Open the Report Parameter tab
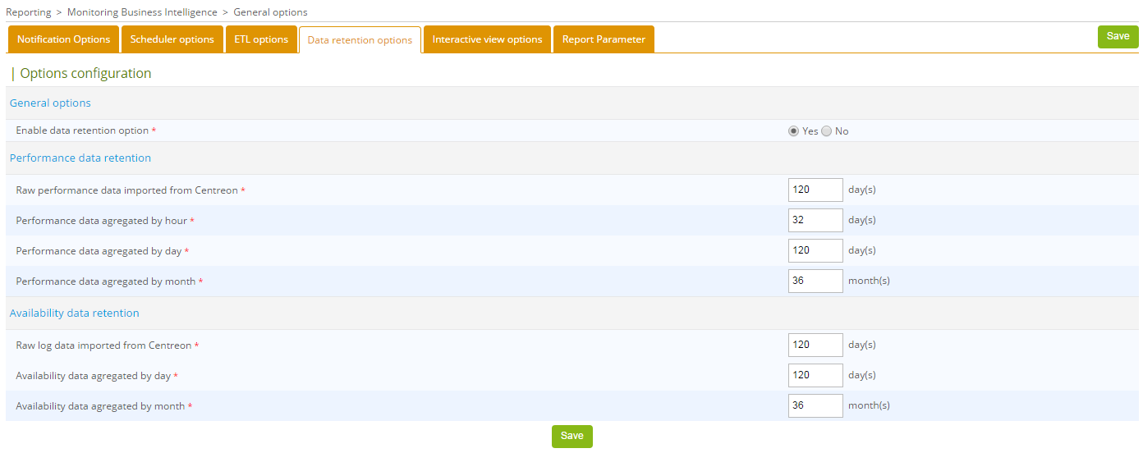This screenshot has width=1143, height=453. (604, 39)
